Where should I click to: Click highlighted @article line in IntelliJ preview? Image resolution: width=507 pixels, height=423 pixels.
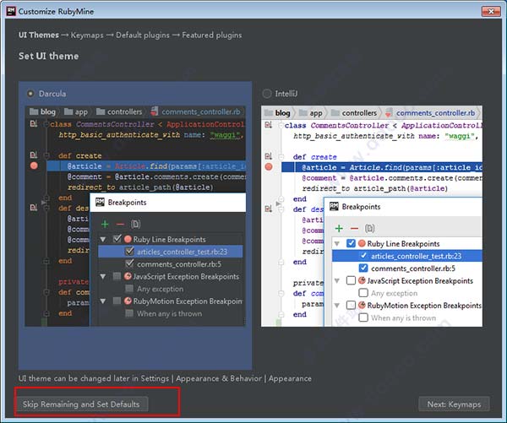[x=382, y=167]
